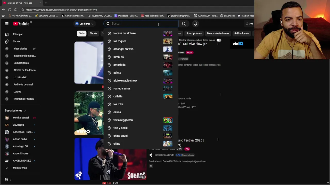Toggle Mostrar etiquetas debajo de los vídeos
Screen dimensions: 330x185
coord(219,40)
